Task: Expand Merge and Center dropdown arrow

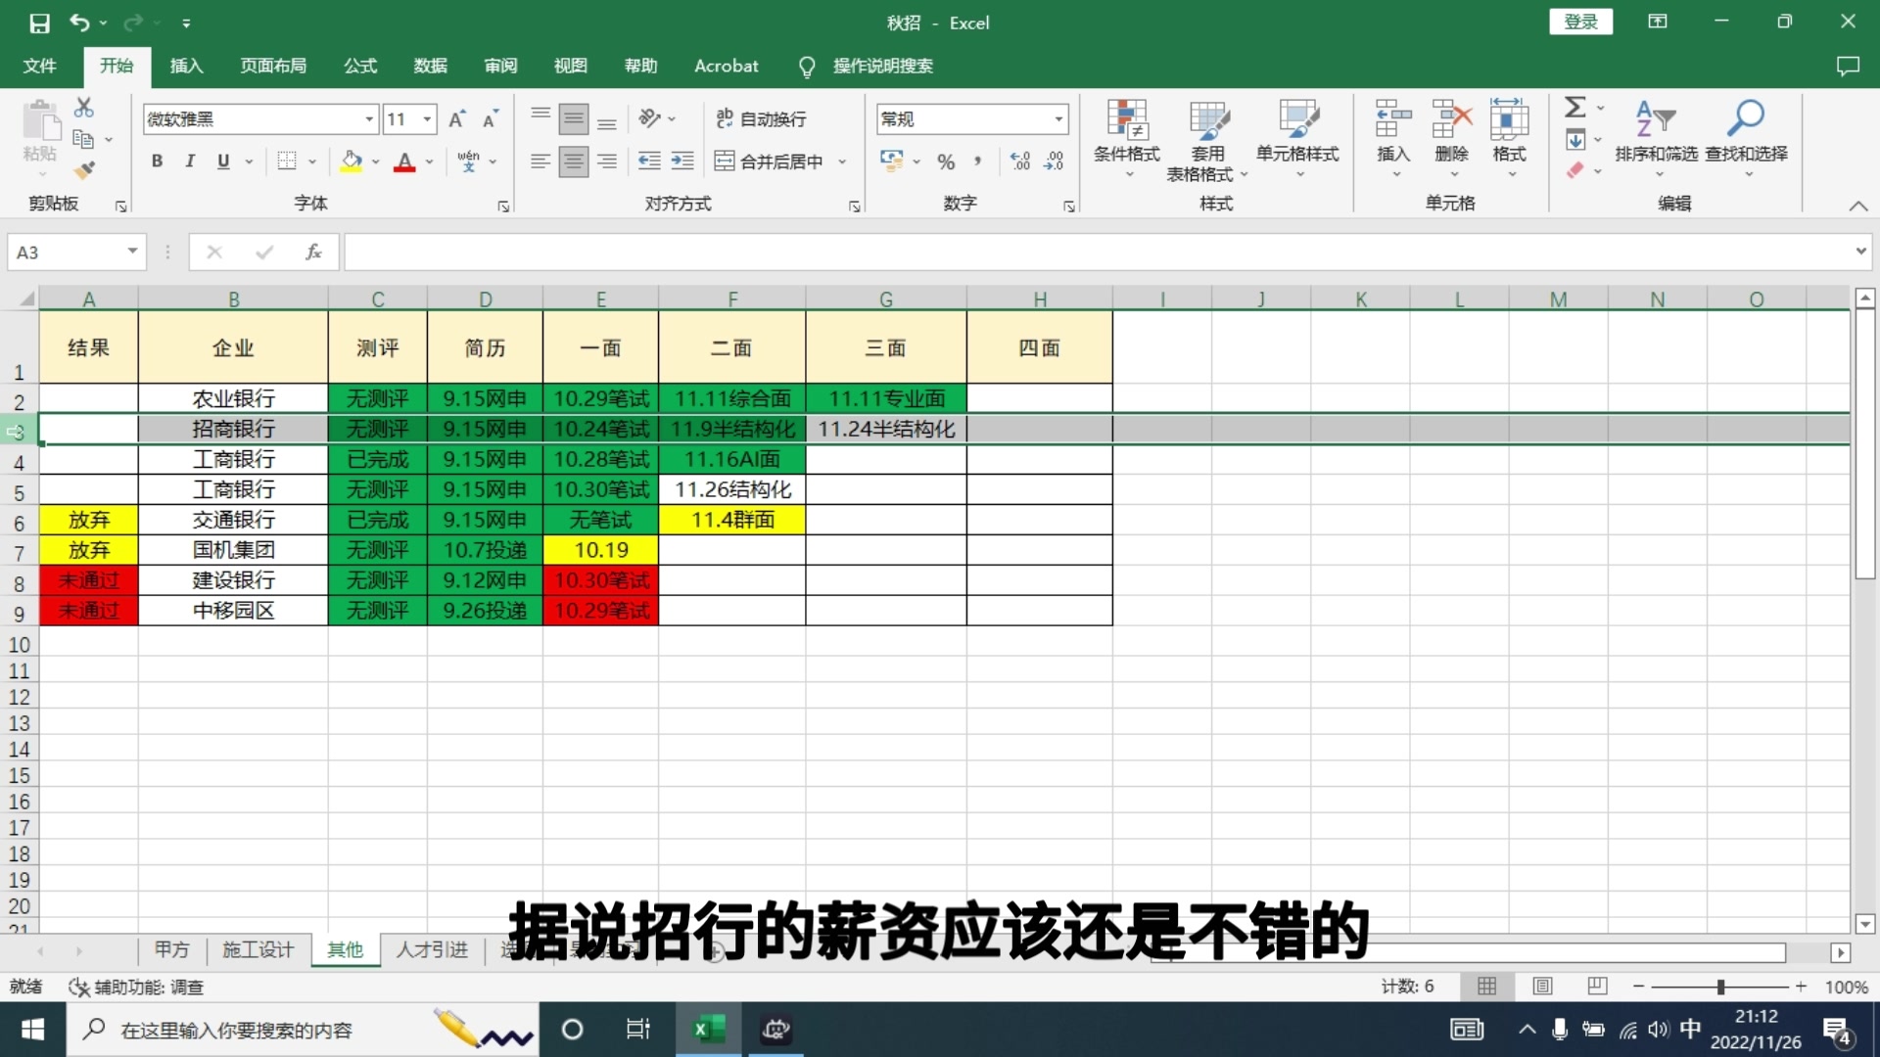Action: (x=842, y=161)
